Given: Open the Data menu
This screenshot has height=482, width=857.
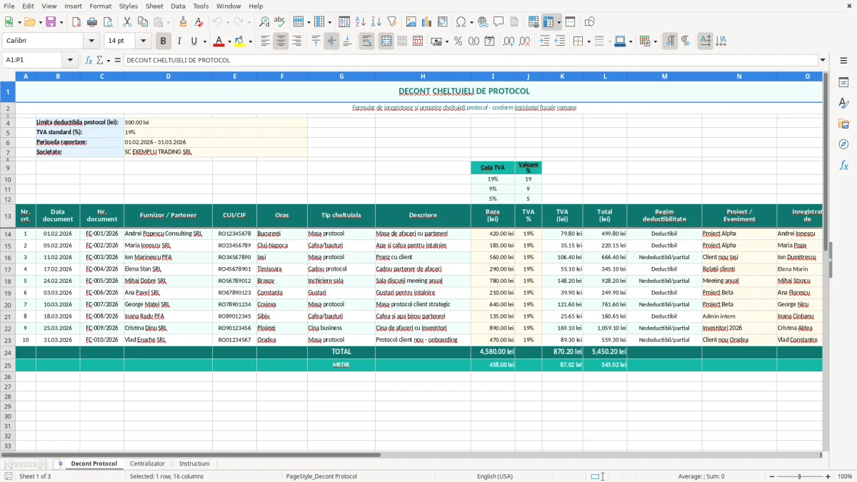Looking at the screenshot, I should [178, 6].
